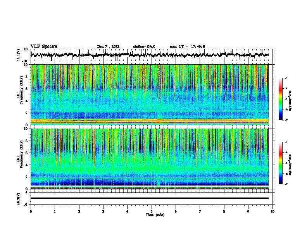The image size is (307, 237).
Task: Click the time axis tick label "0"
Action: tap(31, 211)
